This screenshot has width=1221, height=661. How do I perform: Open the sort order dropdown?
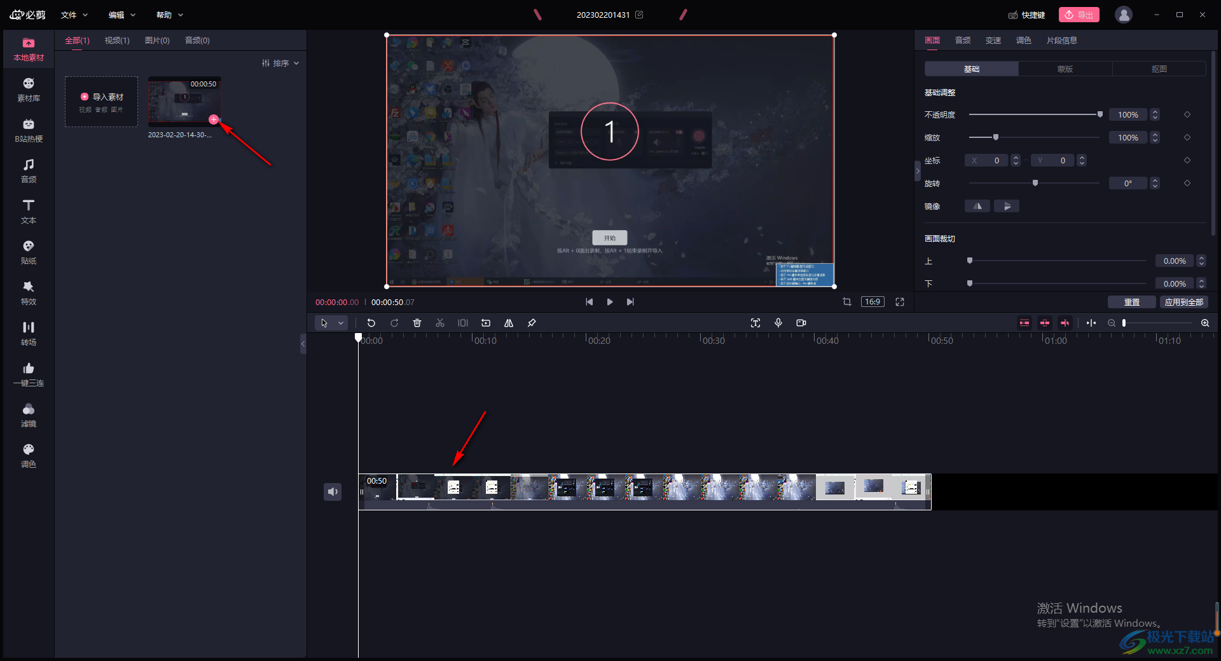point(280,63)
